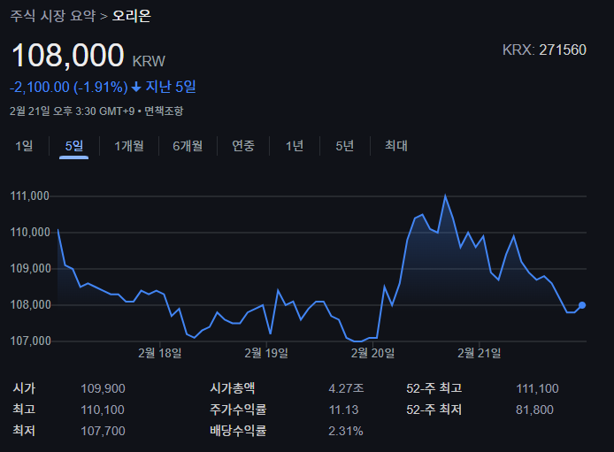Click the 지난 5일 period text
614x452 pixels.
click(171, 87)
